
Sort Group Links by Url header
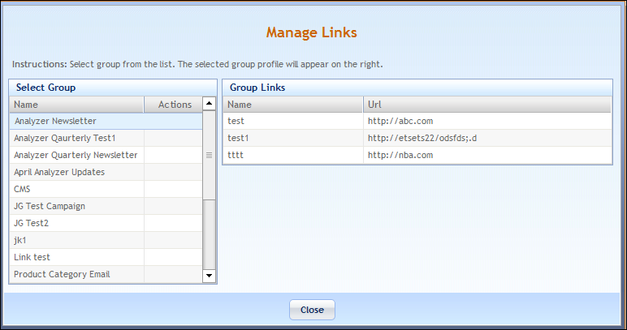(x=487, y=105)
